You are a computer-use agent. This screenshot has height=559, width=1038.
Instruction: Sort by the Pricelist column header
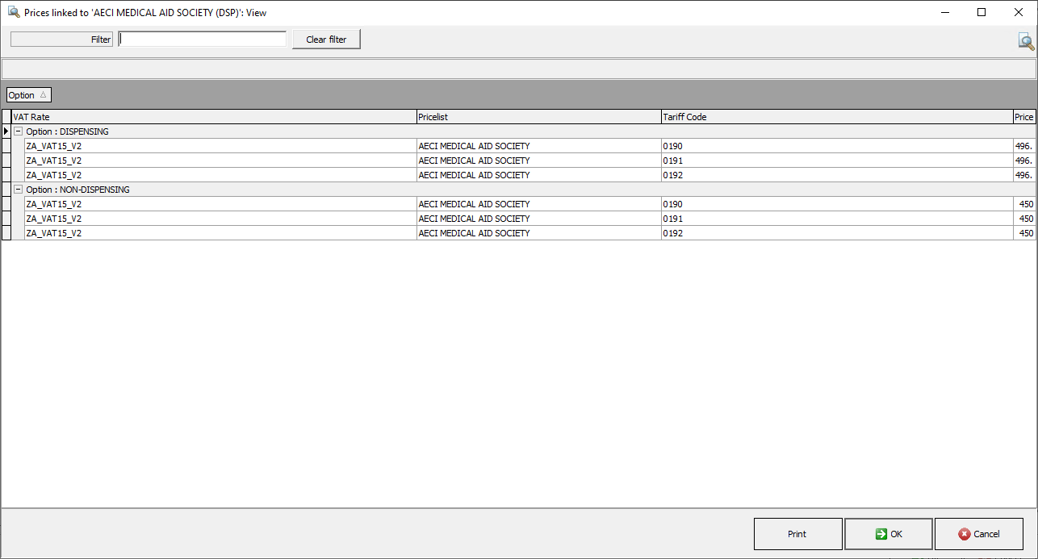pos(538,117)
